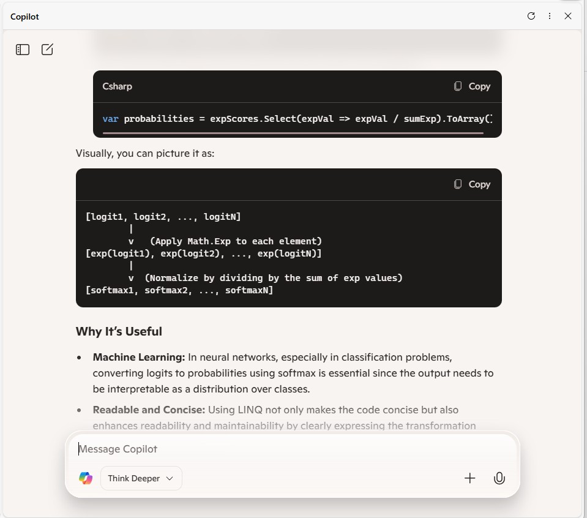The width and height of the screenshot is (587, 518).
Task: Activate the microphone voice input
Action: coord(499,478)
